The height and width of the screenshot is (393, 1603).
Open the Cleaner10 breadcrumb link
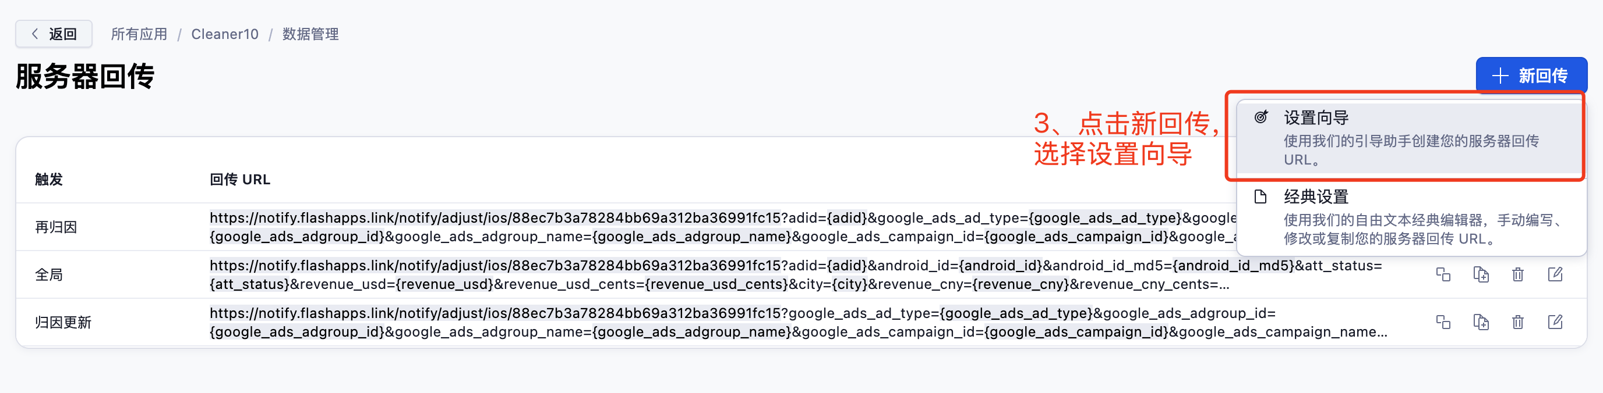coord(225,34)
